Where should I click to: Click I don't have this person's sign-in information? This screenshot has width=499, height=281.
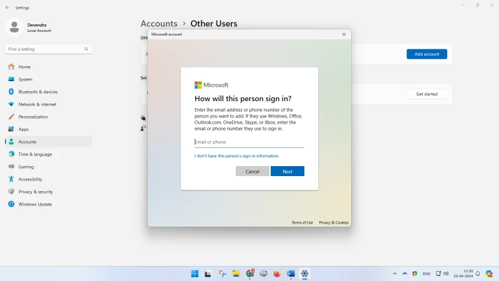(236, 155)
